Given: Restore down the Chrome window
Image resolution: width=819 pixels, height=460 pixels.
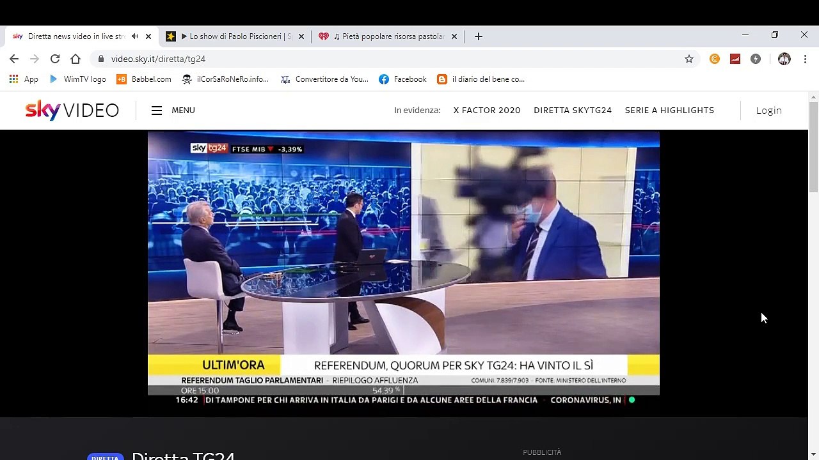Looking at the screenshot, I should (775, 34).
